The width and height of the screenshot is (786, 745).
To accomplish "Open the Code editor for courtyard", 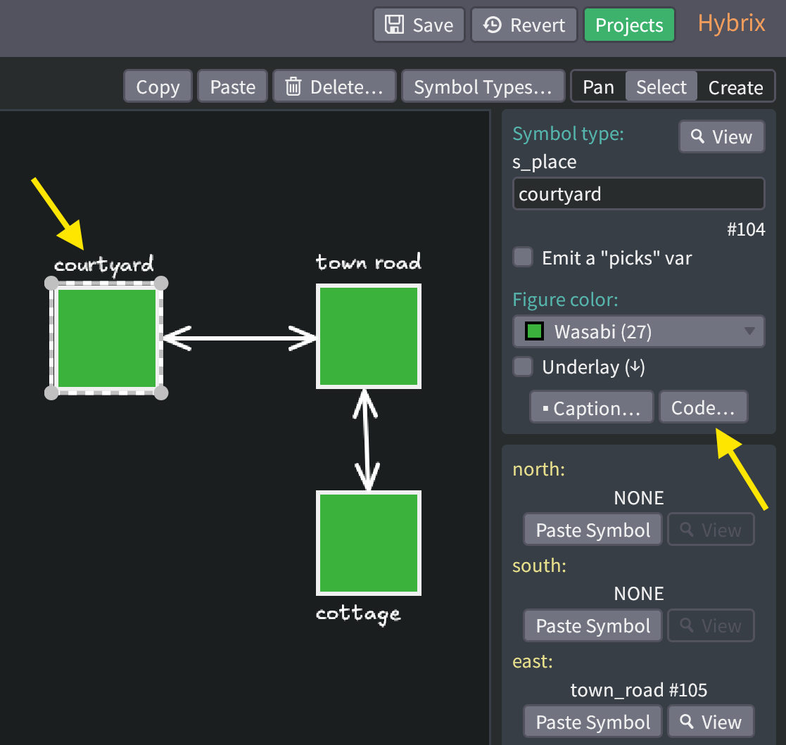I will coord(703,407).
